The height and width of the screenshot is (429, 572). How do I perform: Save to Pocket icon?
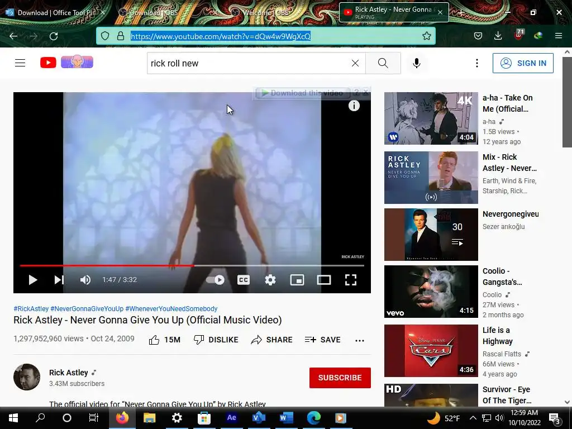[x=478, y=36]
